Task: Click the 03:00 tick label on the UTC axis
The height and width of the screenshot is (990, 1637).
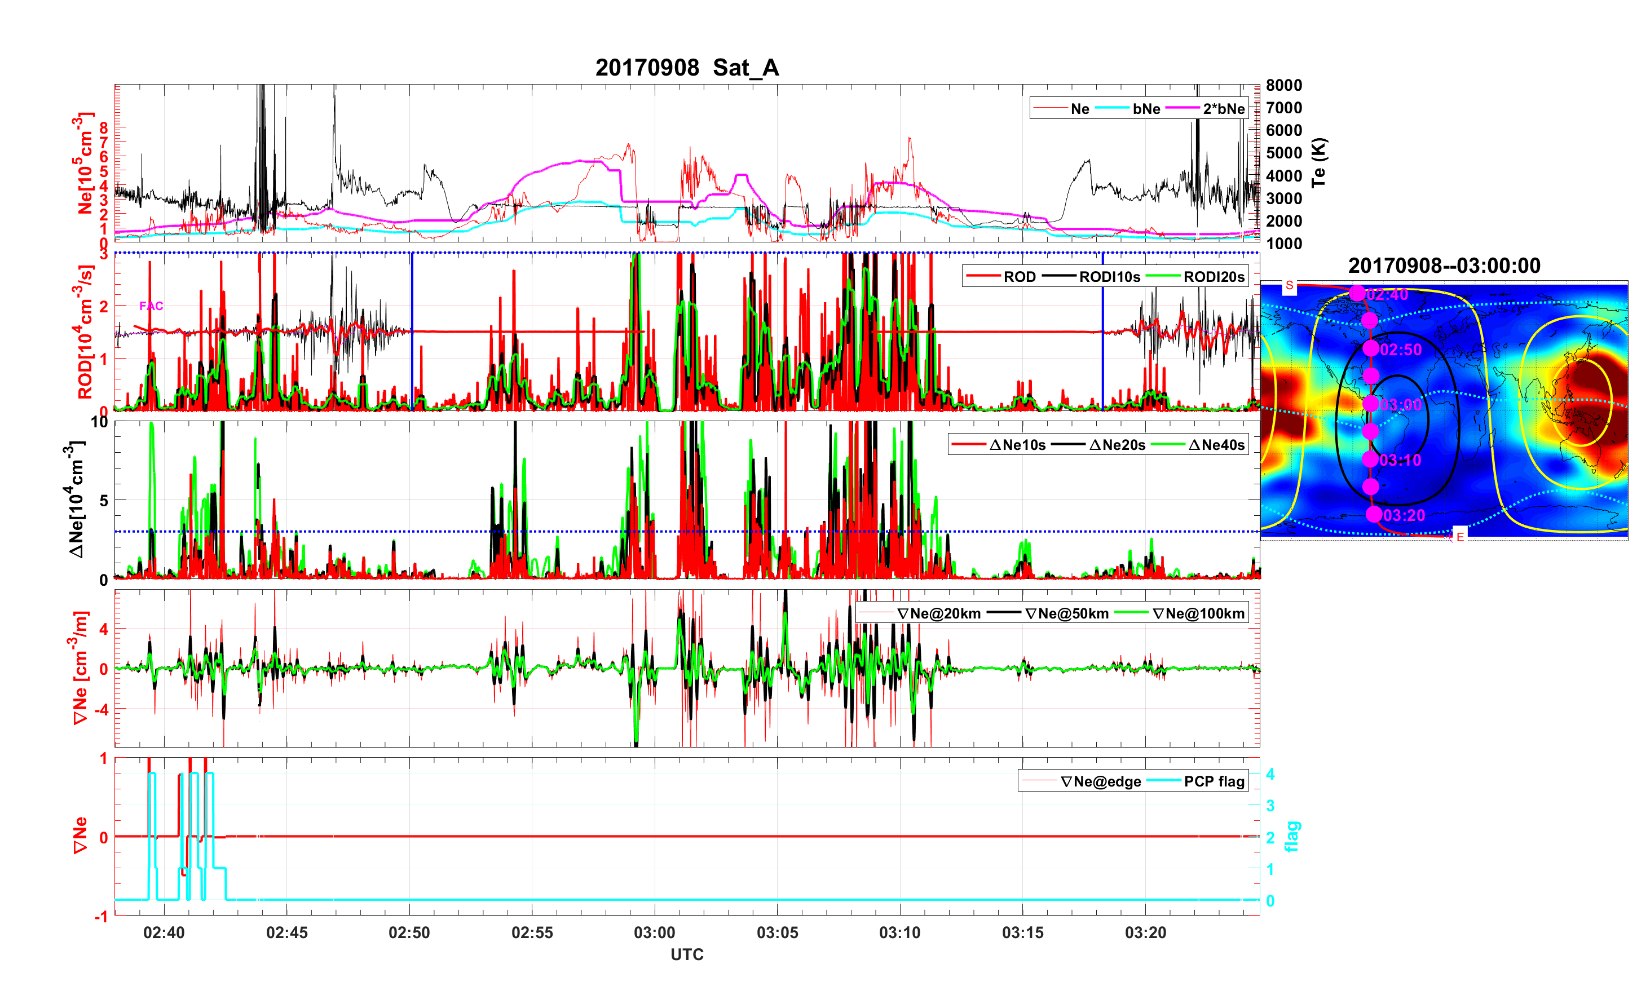Action: coord(654,932)
